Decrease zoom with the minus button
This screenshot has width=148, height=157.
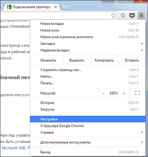click(104, 93)
